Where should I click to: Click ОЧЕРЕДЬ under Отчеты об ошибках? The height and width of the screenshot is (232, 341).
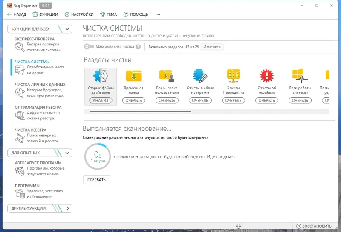pos(267,100)
